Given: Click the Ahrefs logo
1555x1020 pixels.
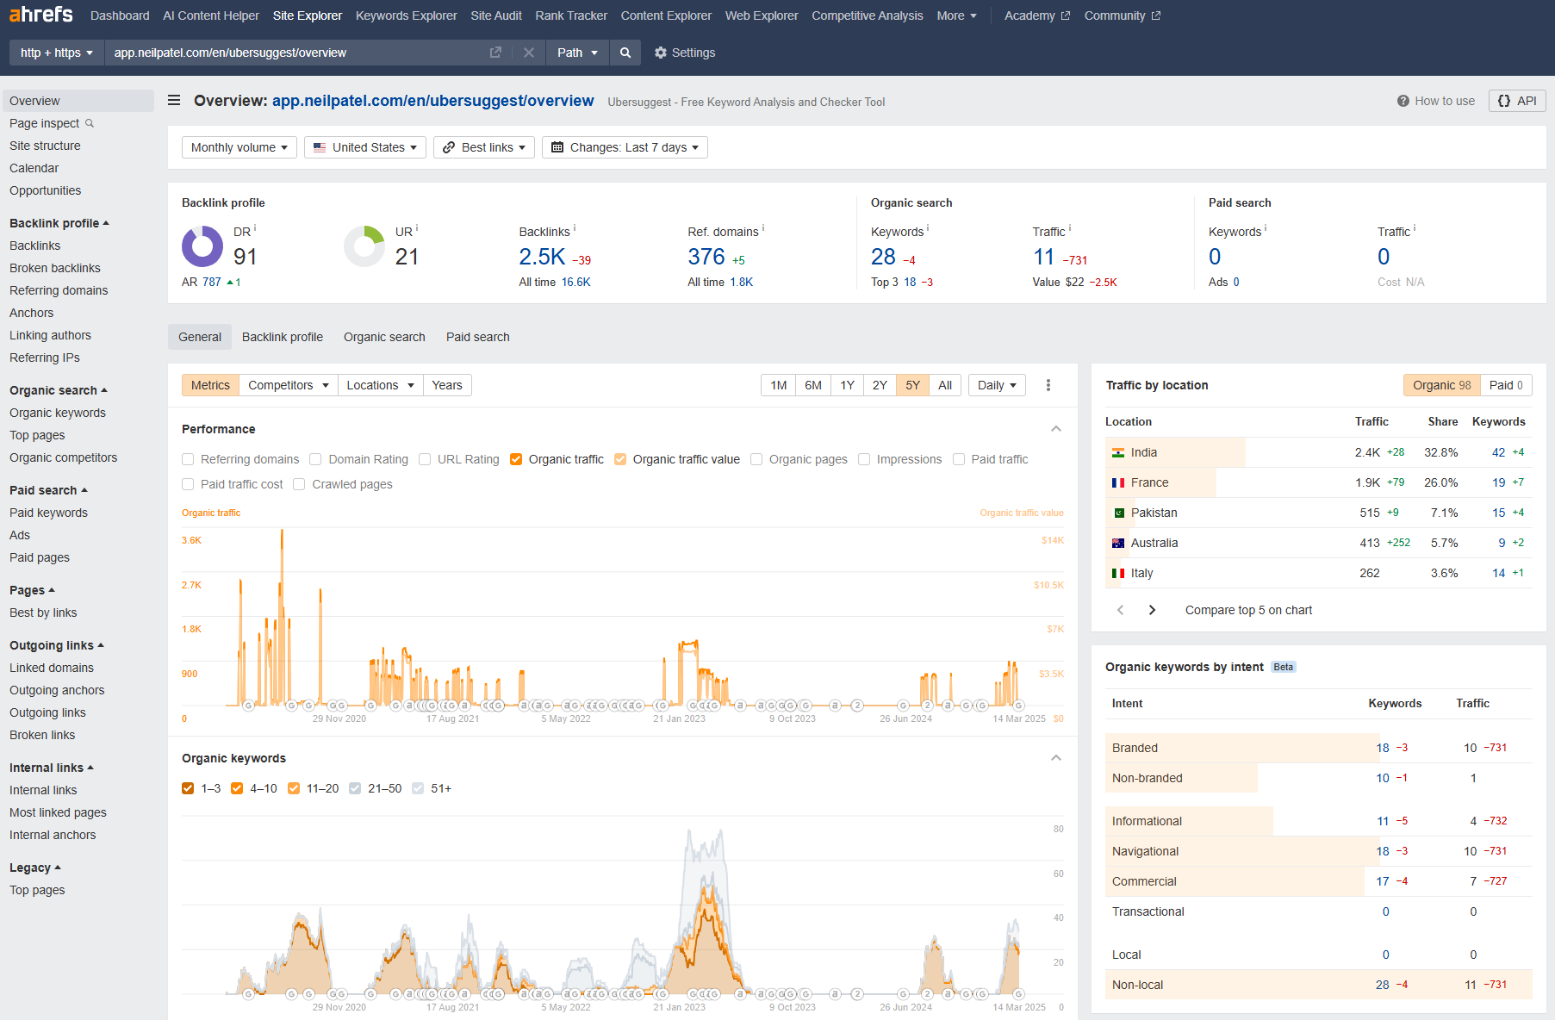Looking at the screenshot, I should click(x=41, y=15).
